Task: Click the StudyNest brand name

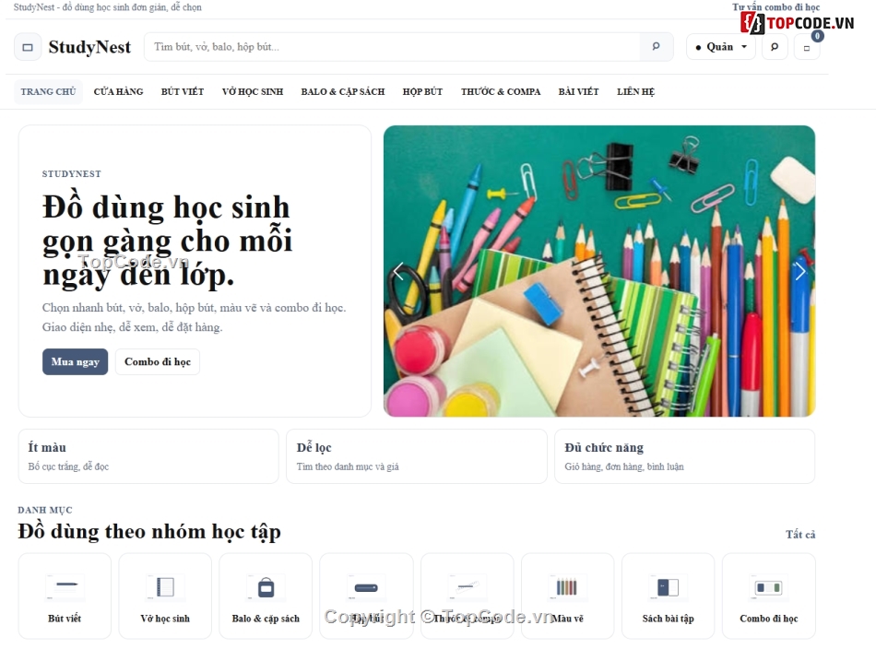Action: click(89, 47)
